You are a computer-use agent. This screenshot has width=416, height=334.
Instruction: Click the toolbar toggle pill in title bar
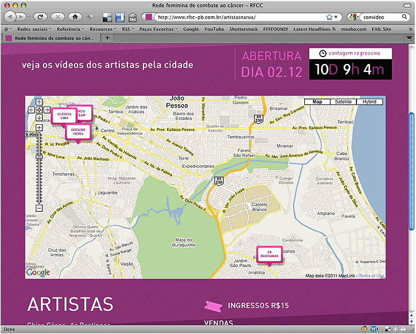(x=407, y=6)
